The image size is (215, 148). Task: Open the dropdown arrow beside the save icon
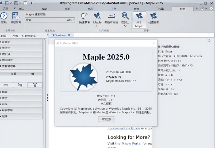(x=20, y=3)
